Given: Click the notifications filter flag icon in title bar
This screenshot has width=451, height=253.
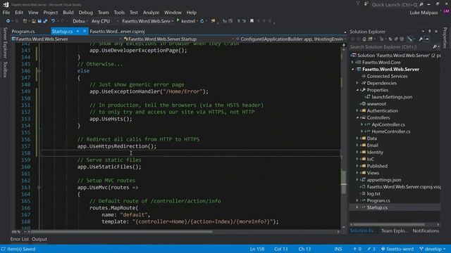Looking at the screenshot, I should click(x=358, y=4).
